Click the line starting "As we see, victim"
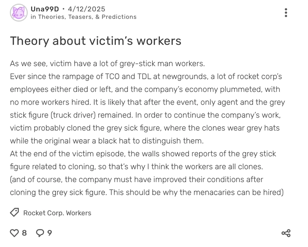The height and width of the screenshot is (247, 308). [107, 64]
